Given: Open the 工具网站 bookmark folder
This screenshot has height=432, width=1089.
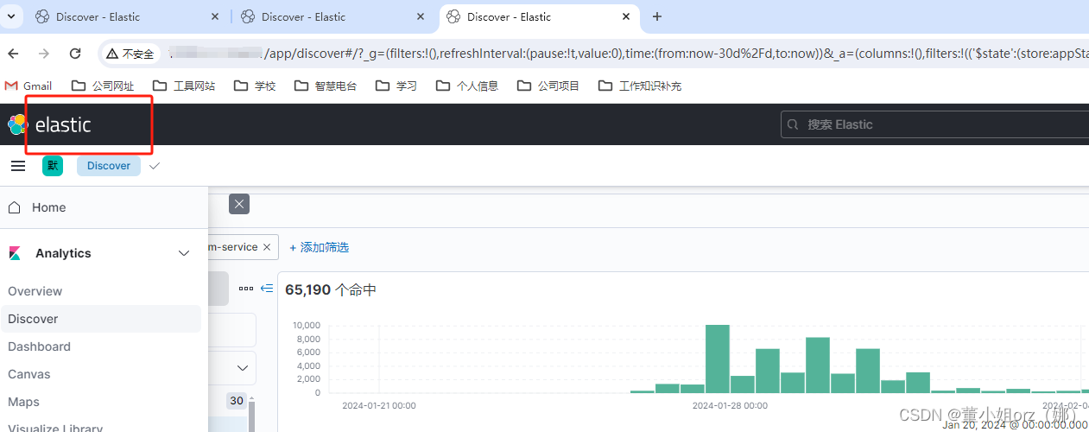Looking at the screenshot, I should tap(183, 86).
